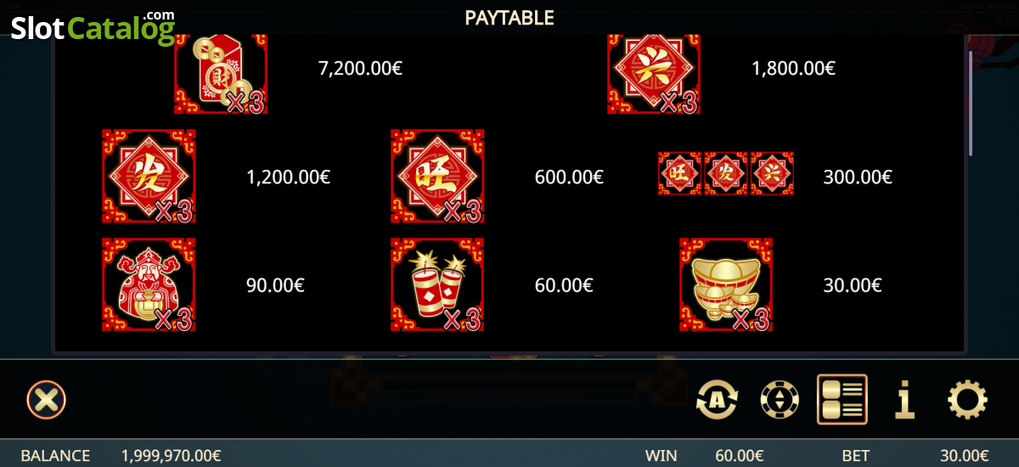Image resolution: width=1019 pixels, height=467 pixels.
Task: Open the autoplay settings icon
Action: click(x=718, y=399)
